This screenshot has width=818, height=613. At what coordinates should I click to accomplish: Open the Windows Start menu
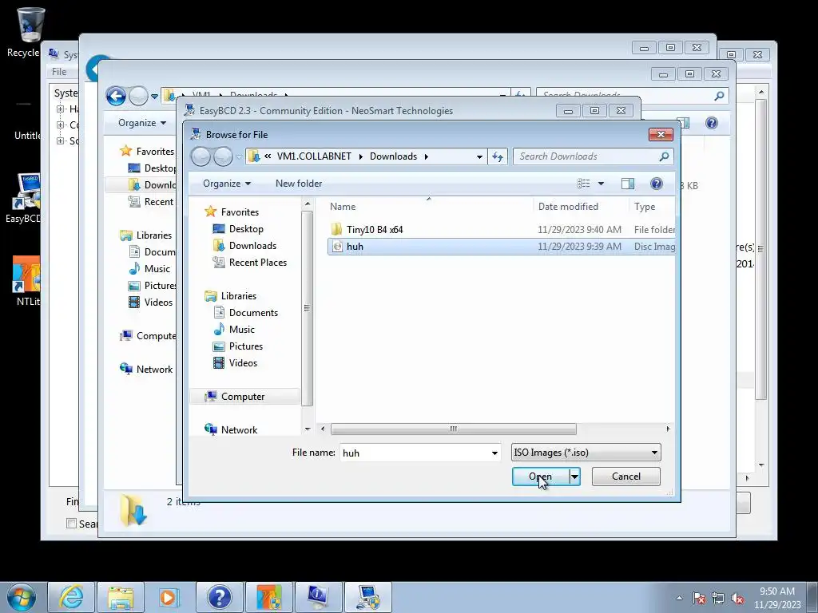tap(22, 597)
